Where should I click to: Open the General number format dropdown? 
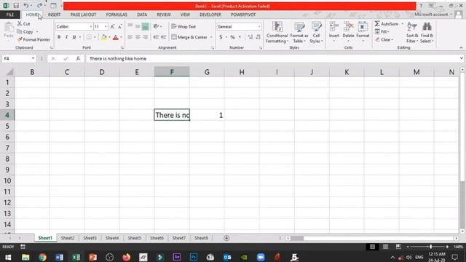coord(259,27)
